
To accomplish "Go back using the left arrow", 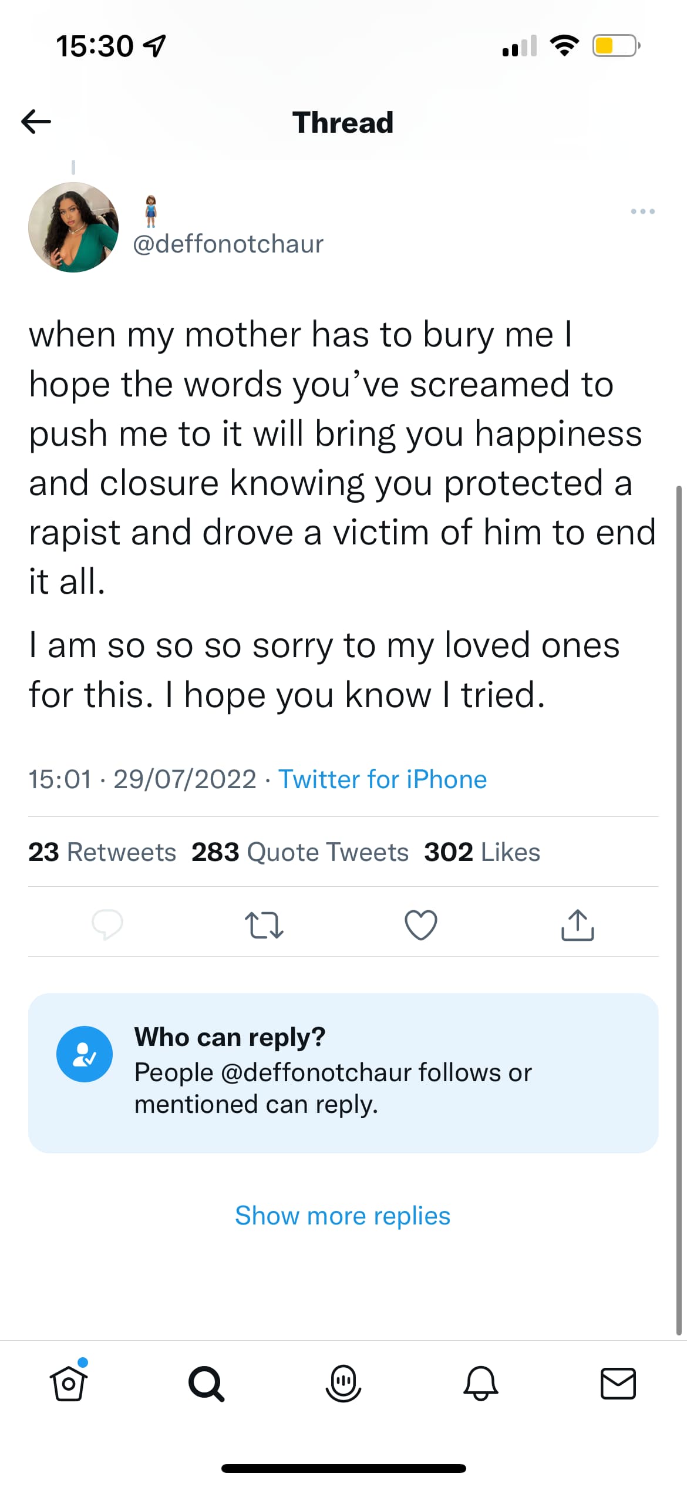I will tap(36, 122).
